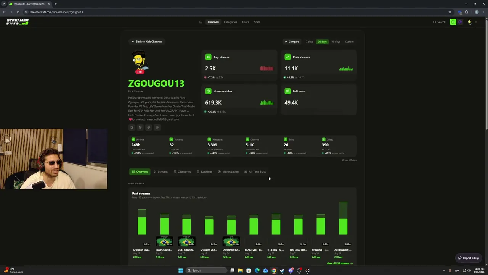Screen dimensions: 488x275
Task: Click the Gifted stat icon
Action: (324, 139)
